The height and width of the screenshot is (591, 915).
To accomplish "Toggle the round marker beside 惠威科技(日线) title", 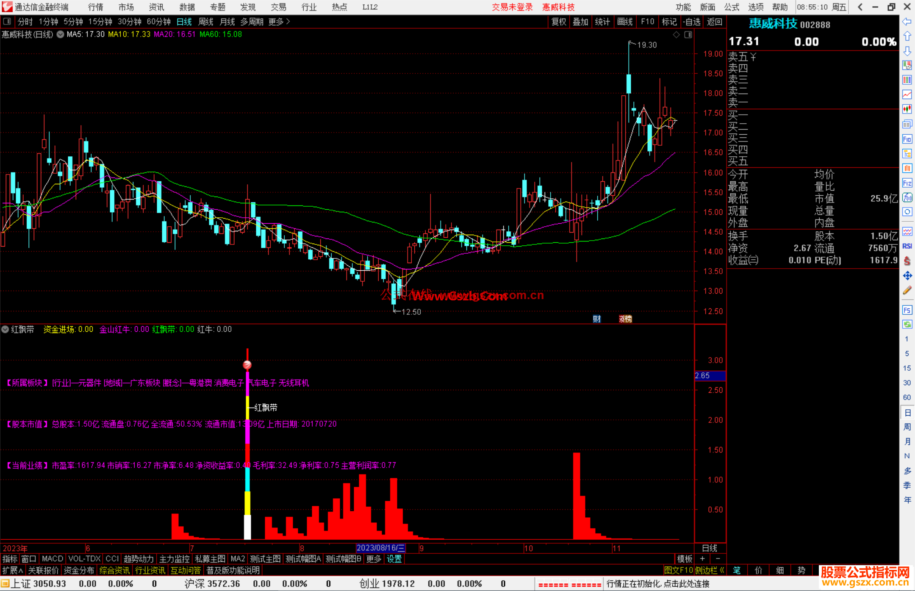I will click(61, 34).
